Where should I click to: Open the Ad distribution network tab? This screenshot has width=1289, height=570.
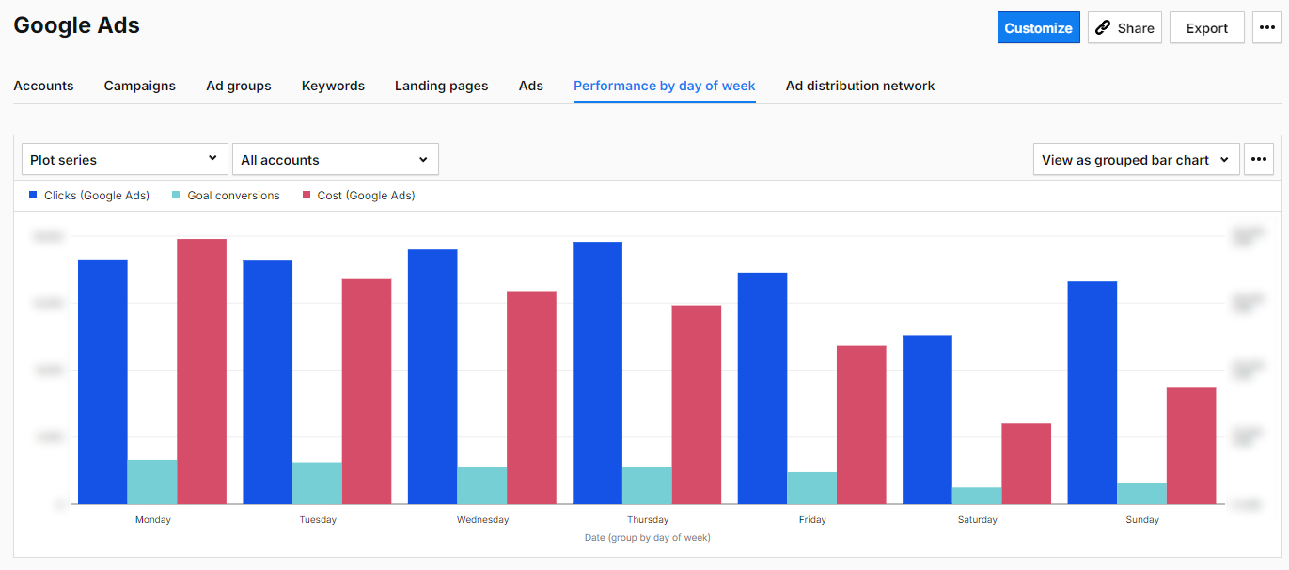point(859,86)
